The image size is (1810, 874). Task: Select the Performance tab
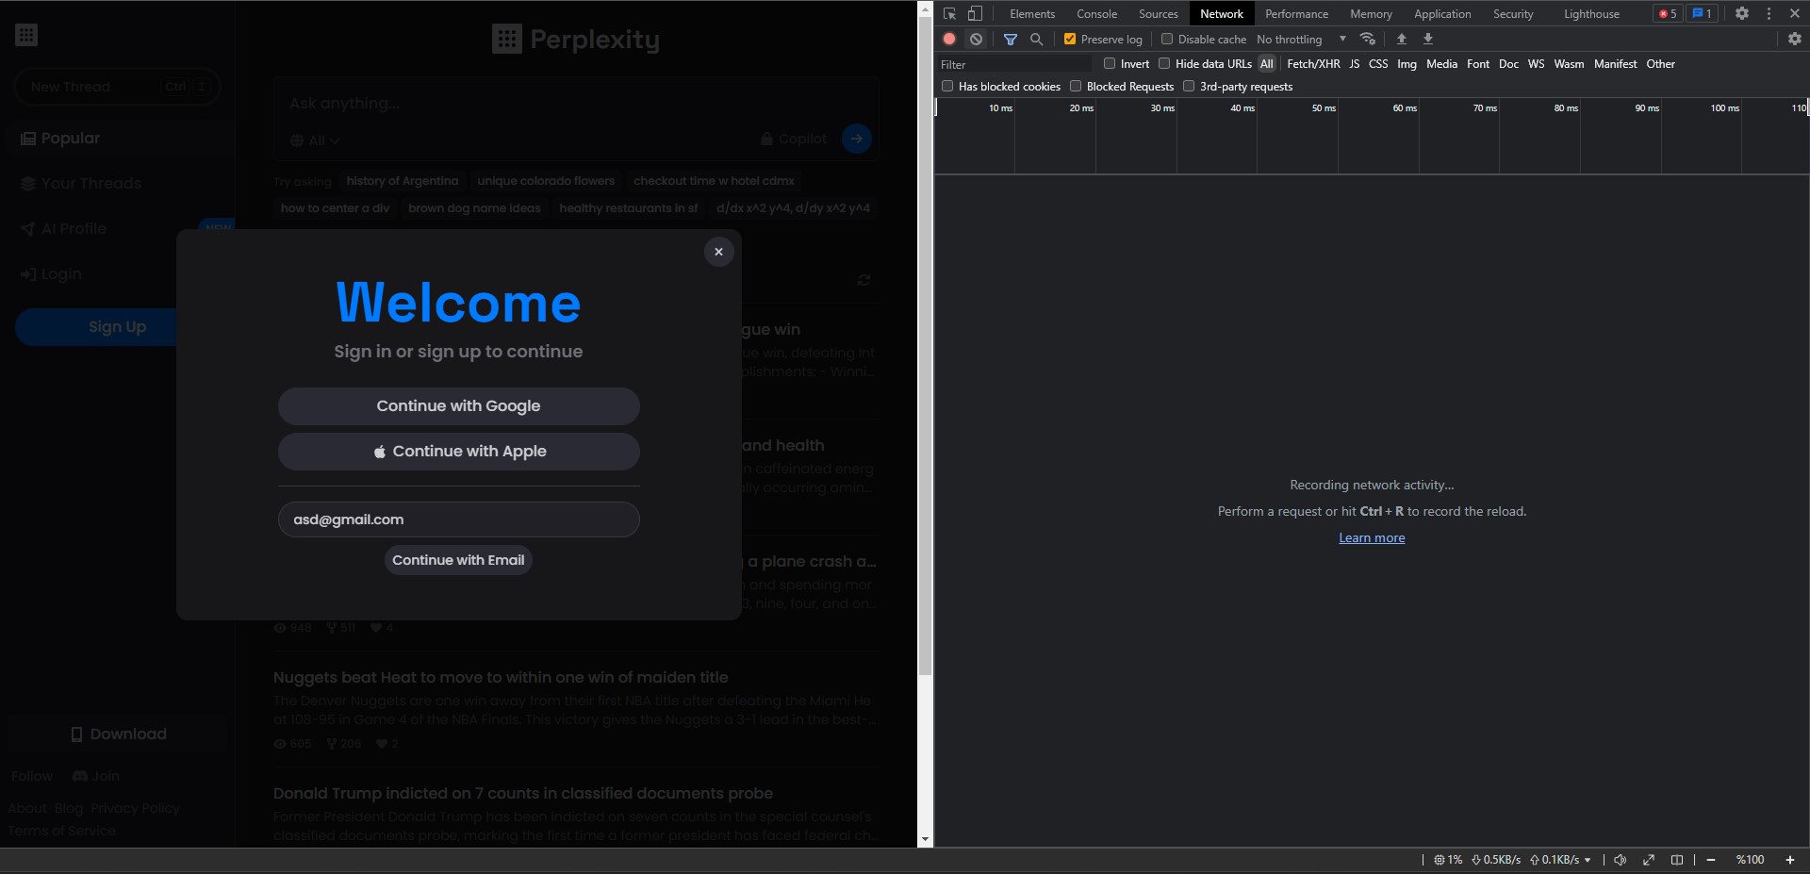[1296, 13]
